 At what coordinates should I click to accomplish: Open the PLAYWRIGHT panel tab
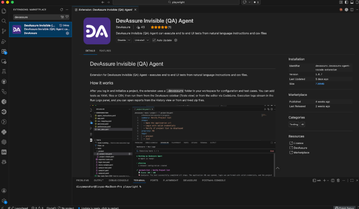pyautogui.click(x=171, y=180)
